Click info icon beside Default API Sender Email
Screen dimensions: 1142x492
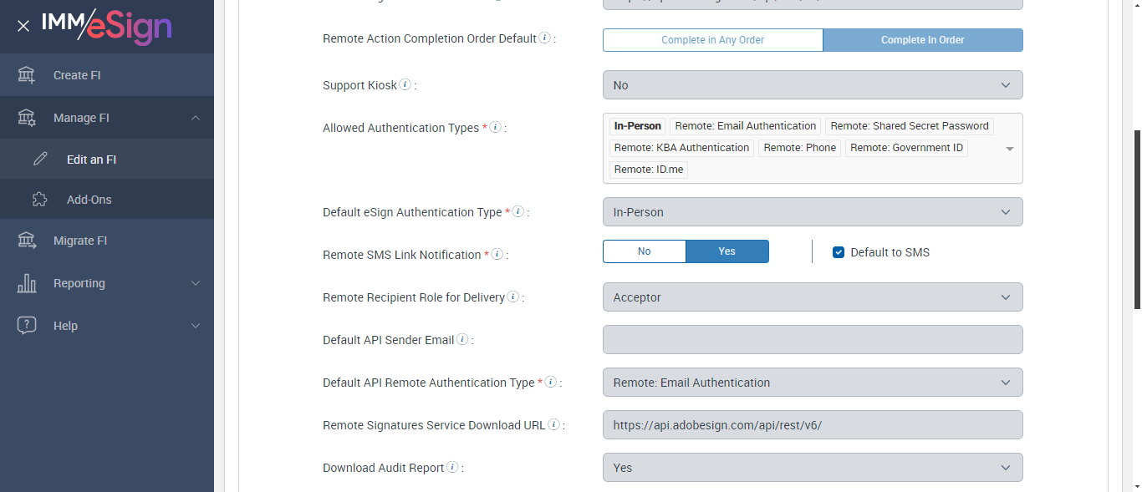pos(462,340)
